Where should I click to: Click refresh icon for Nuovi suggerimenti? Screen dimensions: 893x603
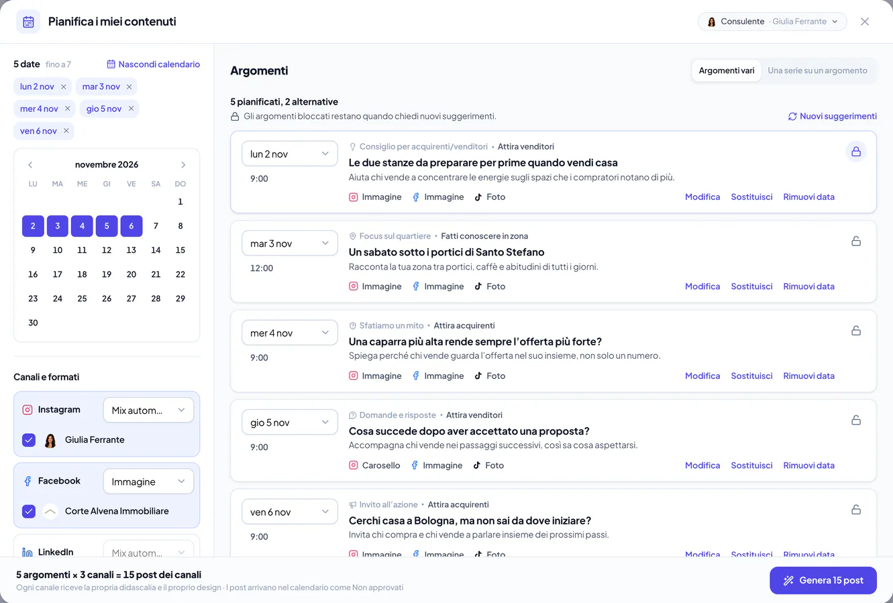(x=792, y=116)
